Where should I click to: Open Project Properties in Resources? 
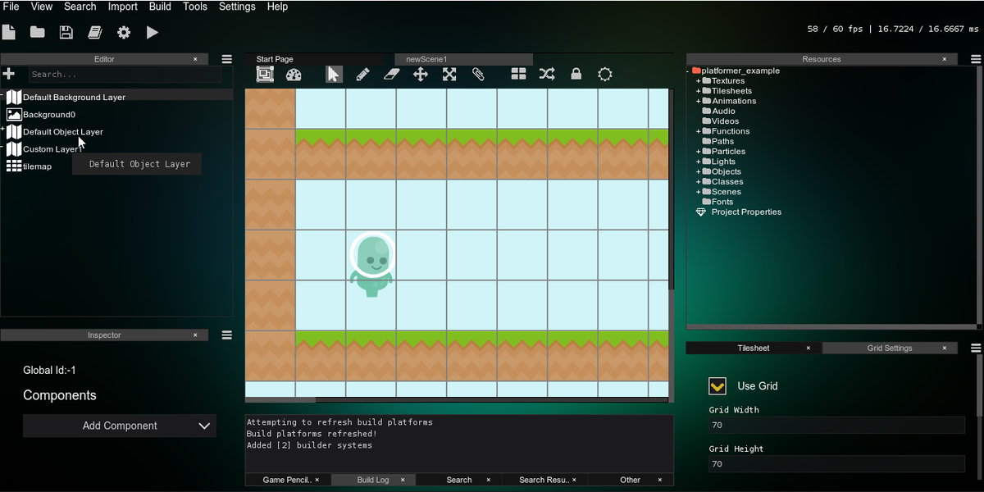(745, 212)
